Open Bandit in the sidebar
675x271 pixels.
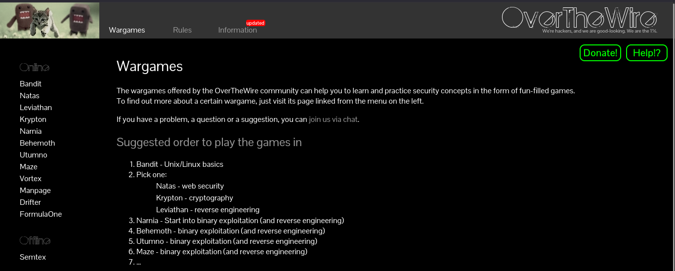pyautogui.click(x=31, y=84)
